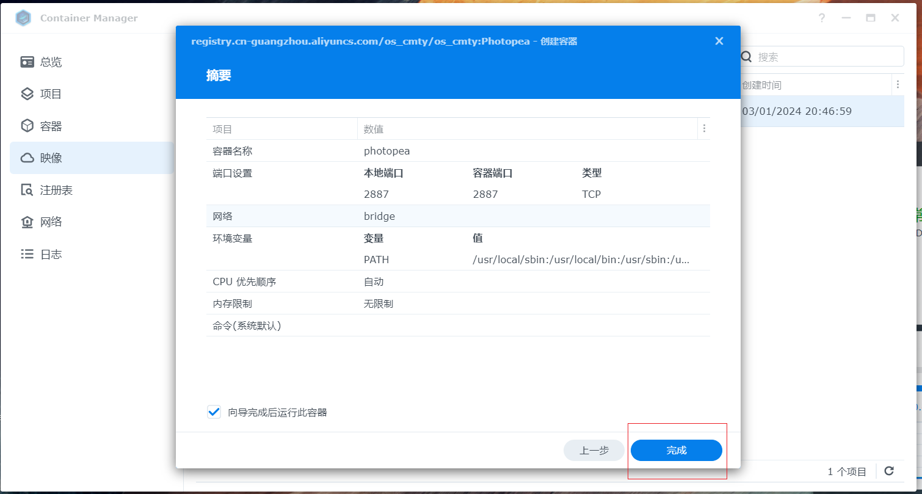The width and height of the screenshot is (922, 494).
Task: Click the 本地端口 value 2887
Action: (x=376, y=194)
